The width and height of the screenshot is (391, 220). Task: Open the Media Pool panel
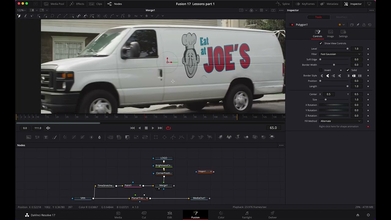point(54,4)
